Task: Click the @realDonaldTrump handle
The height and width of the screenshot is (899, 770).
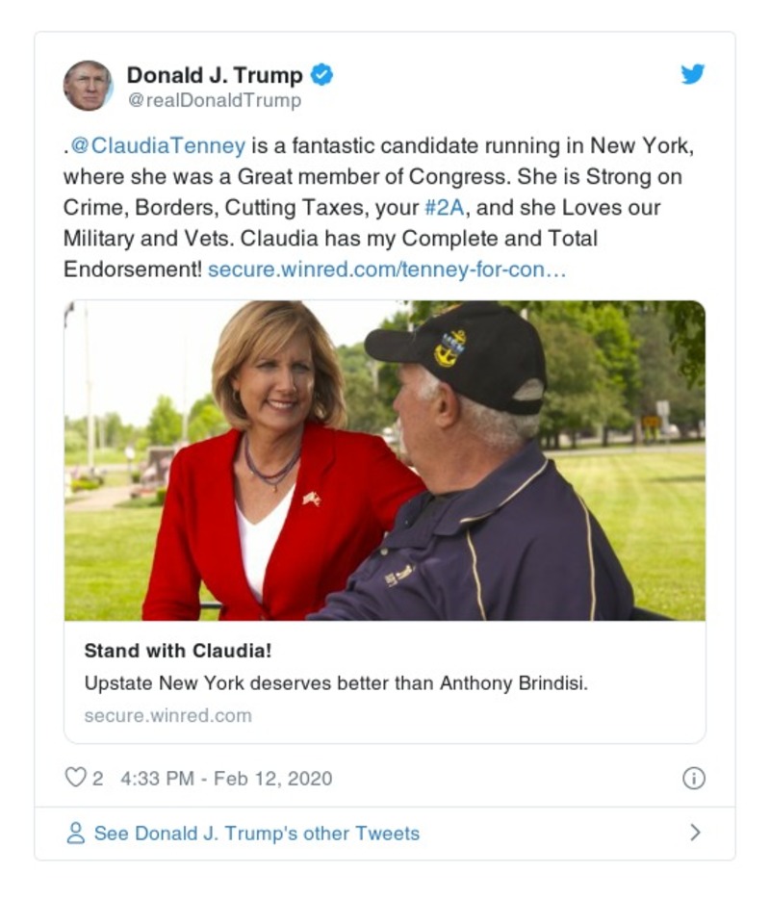Action: tap(214, 96)
